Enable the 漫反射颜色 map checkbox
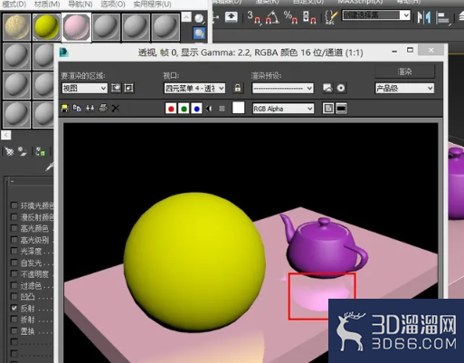 (x=14, y=217)
